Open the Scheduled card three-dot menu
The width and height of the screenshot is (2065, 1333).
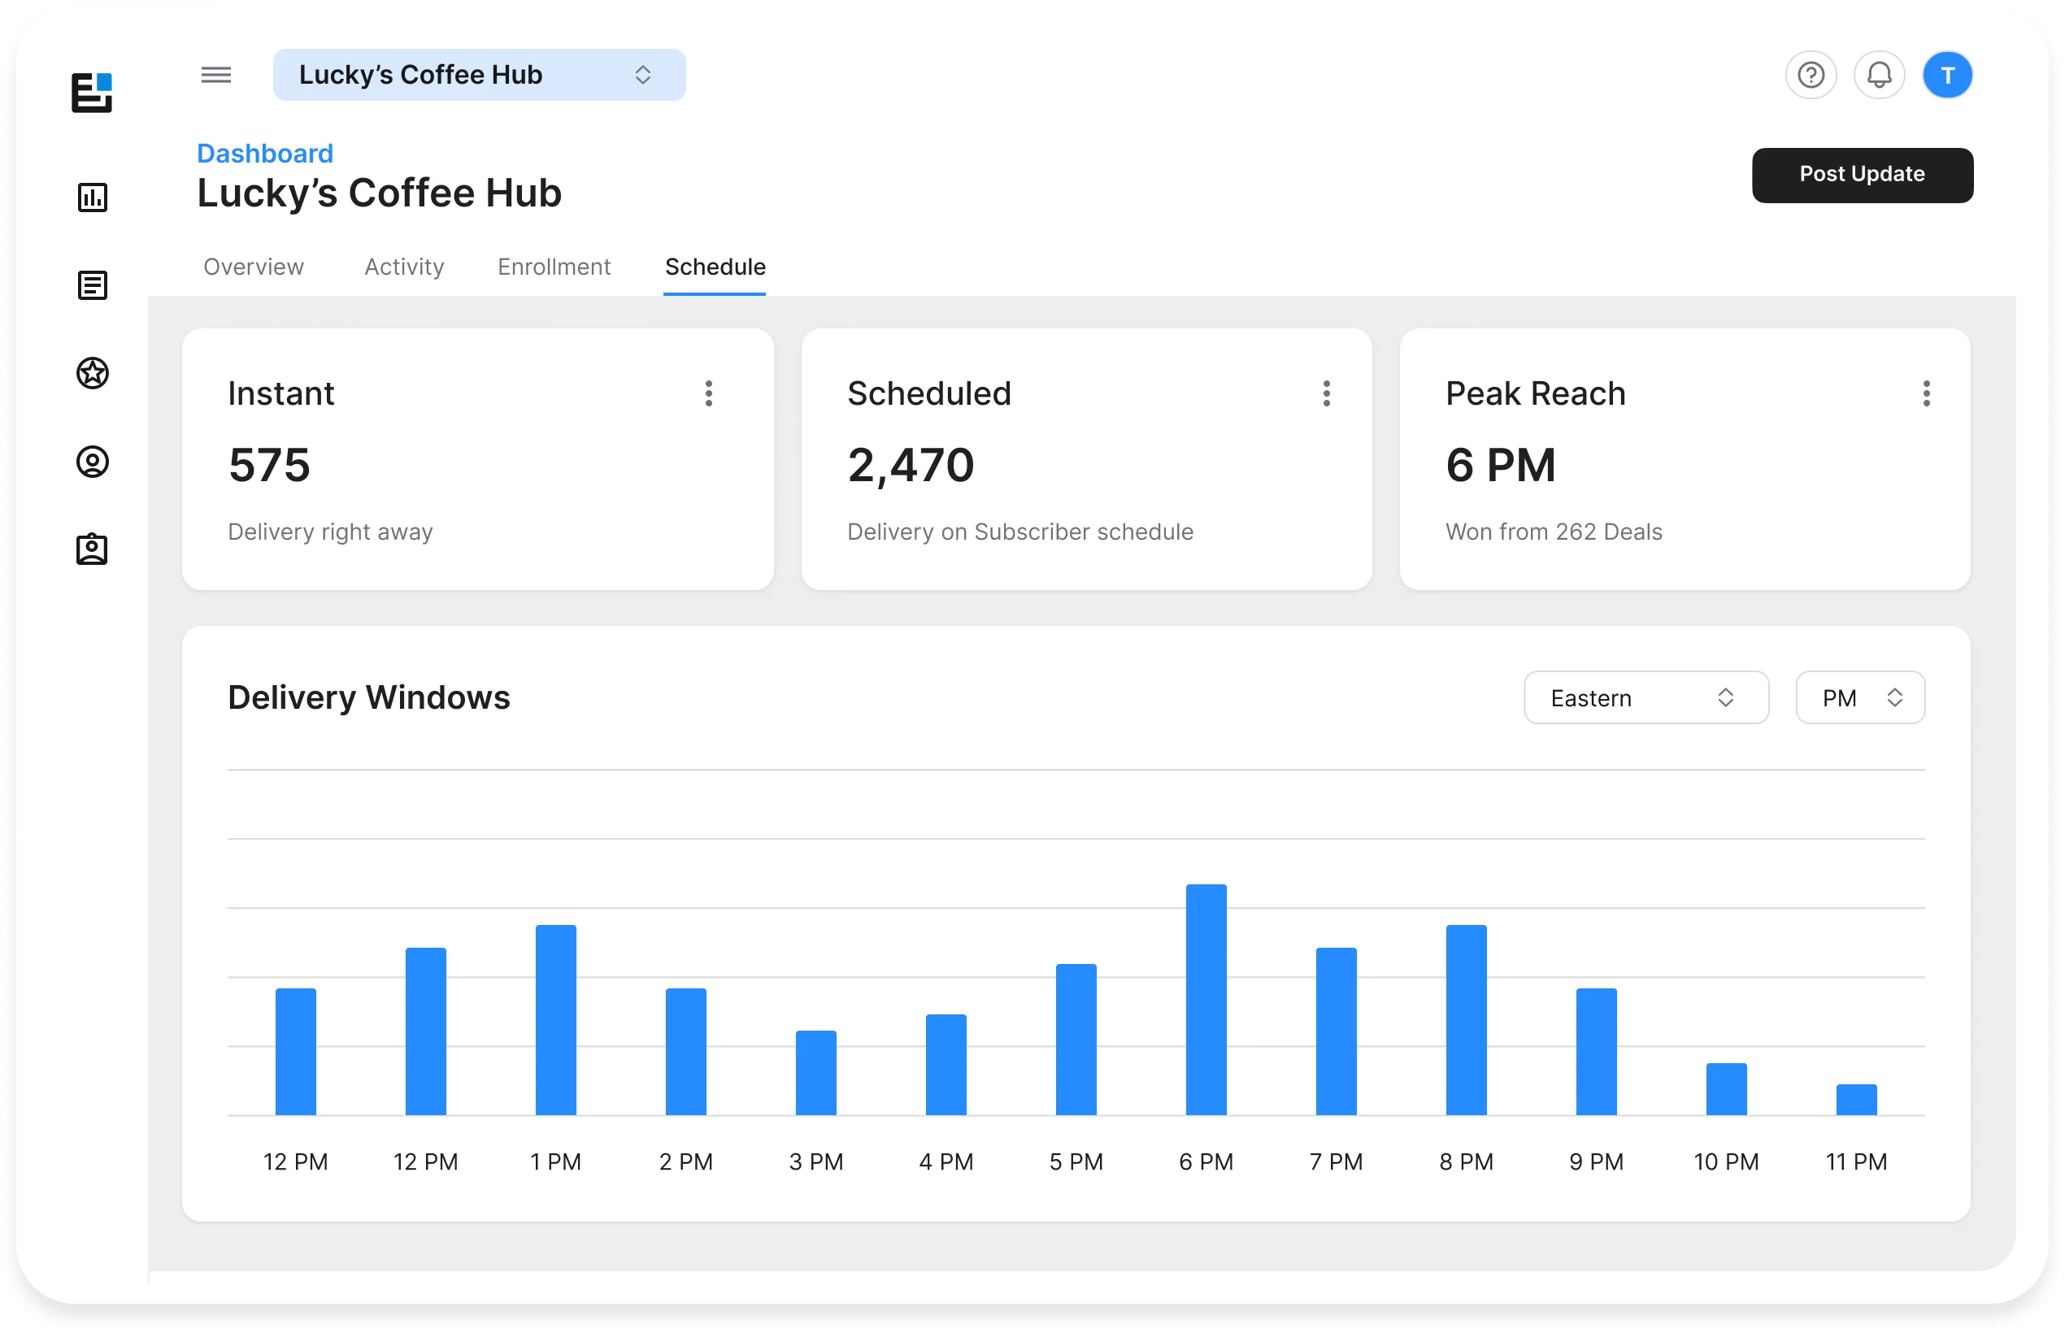point(1325,393)
